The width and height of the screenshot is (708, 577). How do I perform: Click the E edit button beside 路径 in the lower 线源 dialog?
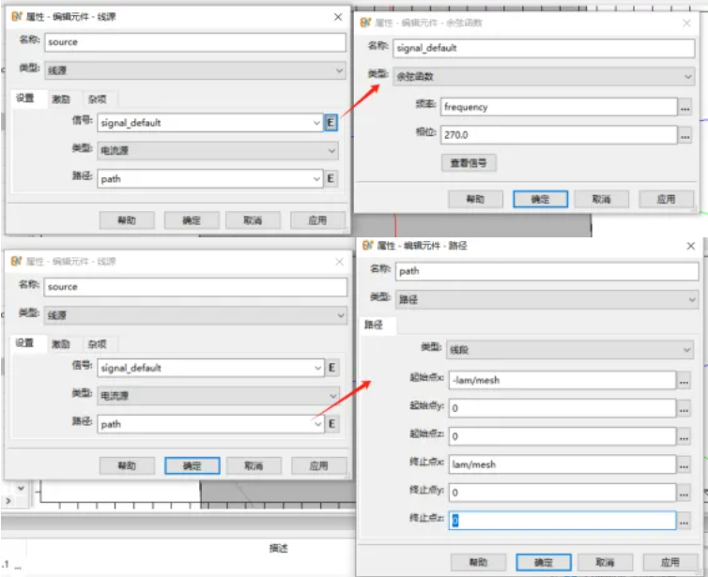(x=331, y=424)
